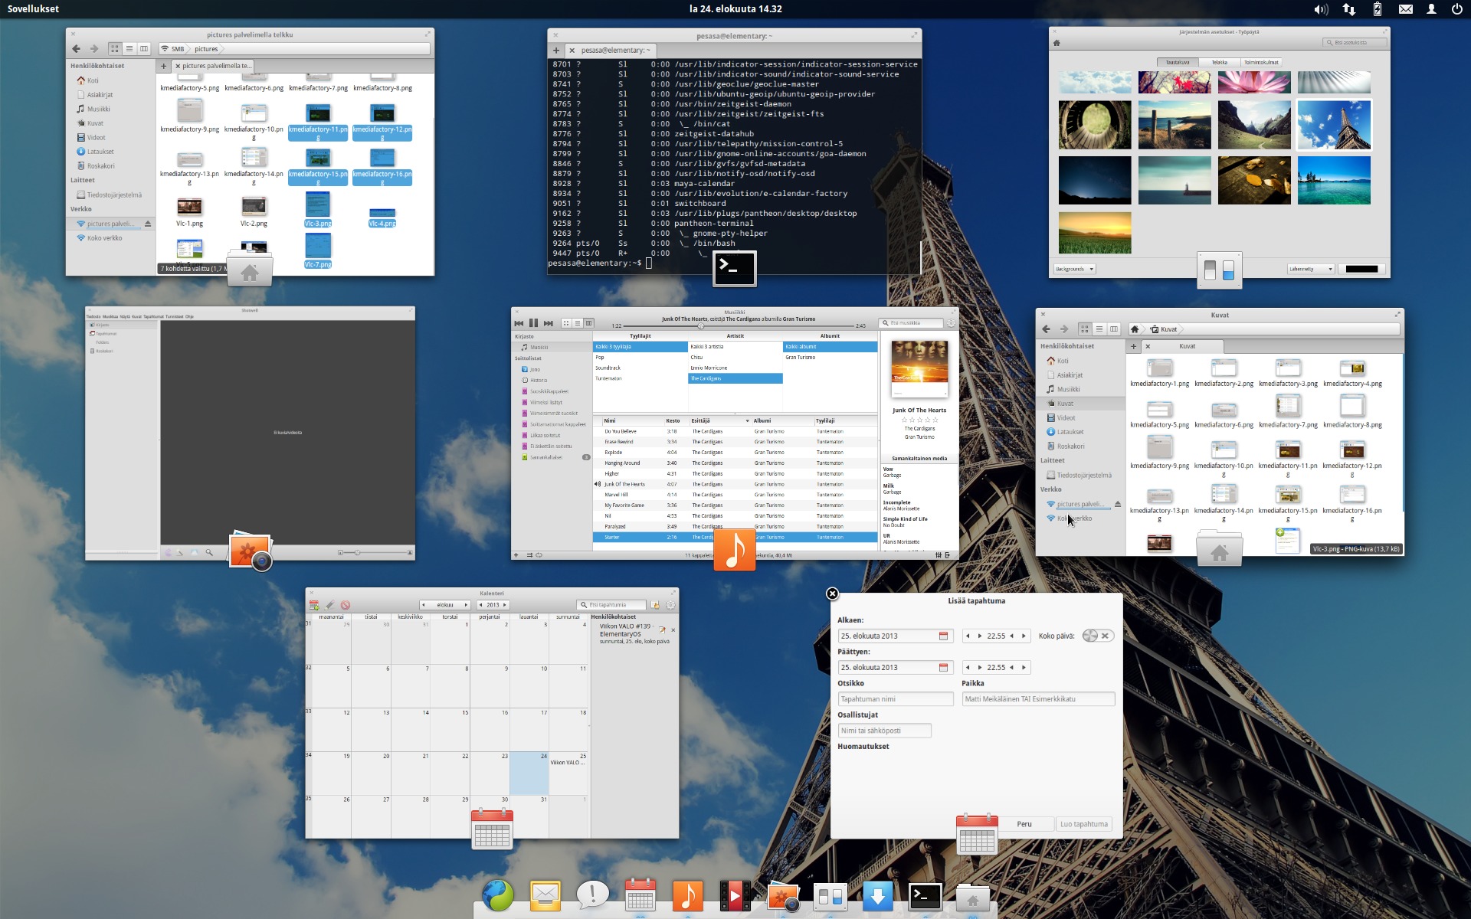Click Etsi tapahtumia search field
The image size is (1471, 919).
coord(611,605)
